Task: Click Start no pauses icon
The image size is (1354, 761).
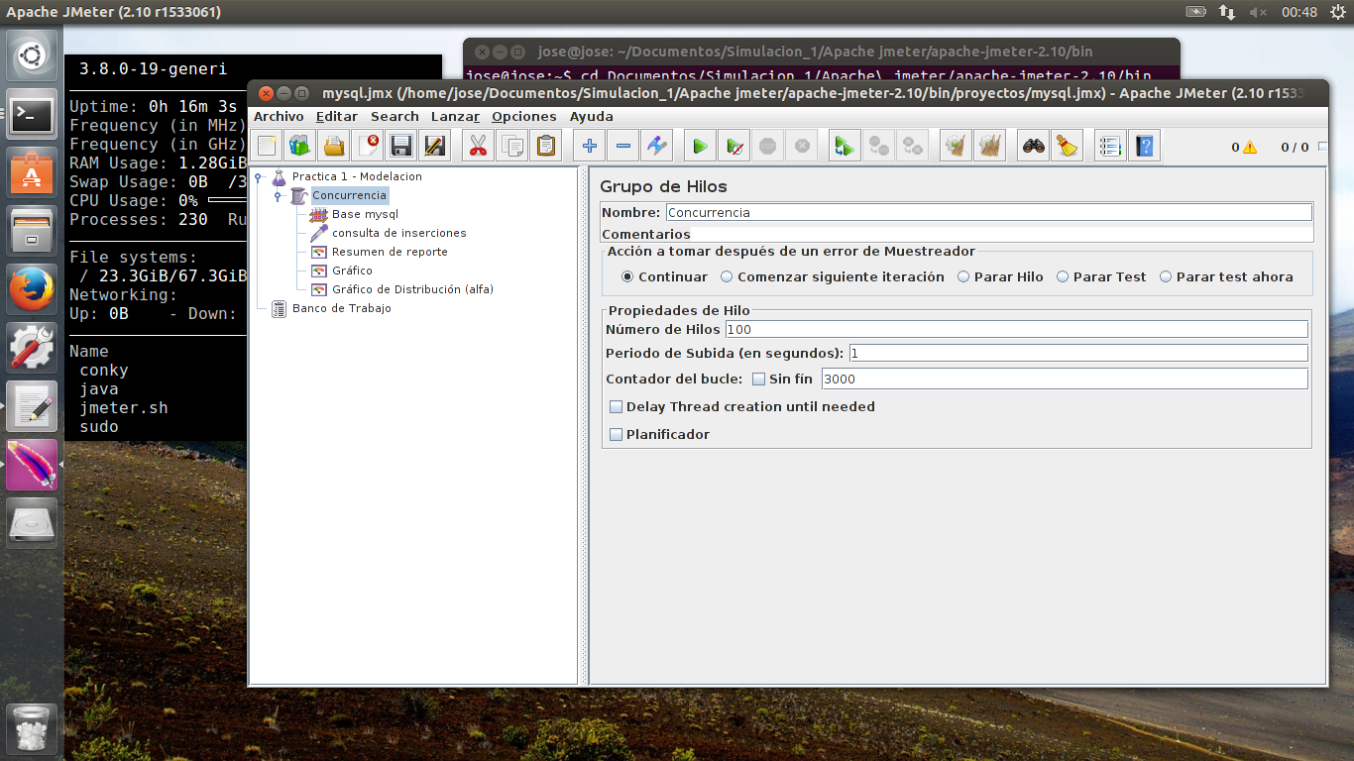Action: (x=733, y=147)
